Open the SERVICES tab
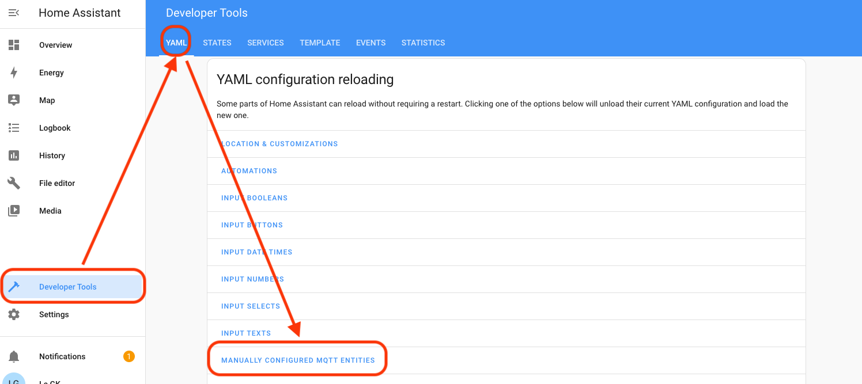Image resolution: width=862 pixels, height=384 pixels. tap(266, 43)
